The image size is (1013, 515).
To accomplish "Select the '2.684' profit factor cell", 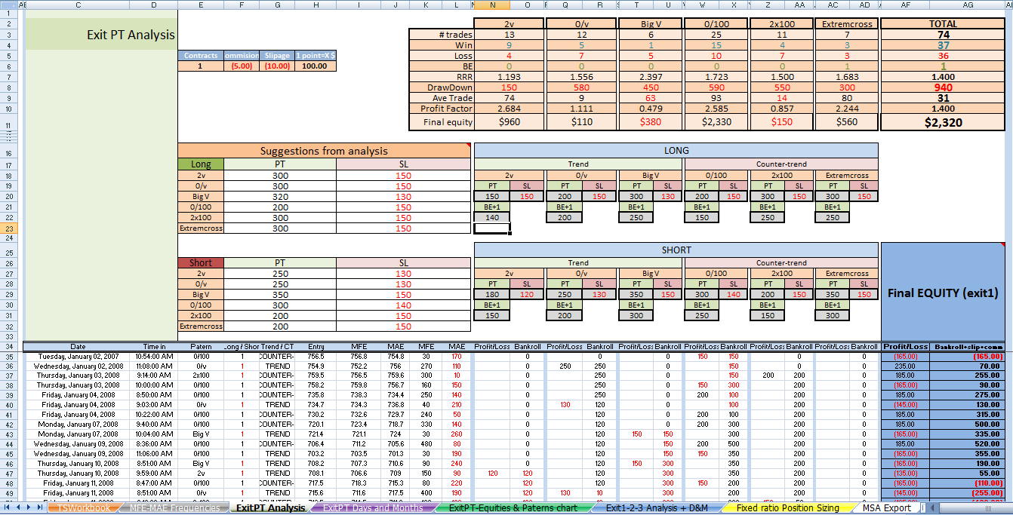I will pyautogui.click(x=510, y=109).
